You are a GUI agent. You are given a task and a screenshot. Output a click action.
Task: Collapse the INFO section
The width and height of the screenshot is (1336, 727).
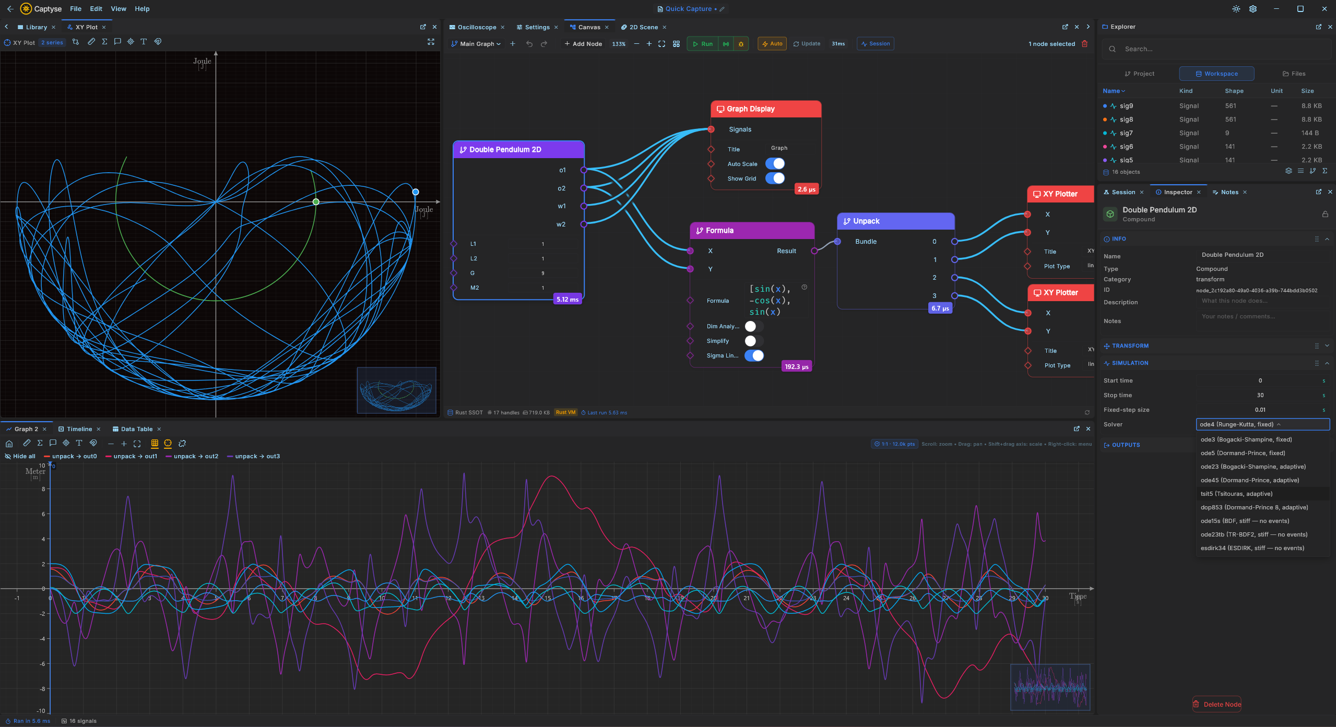pos(1327,239)
